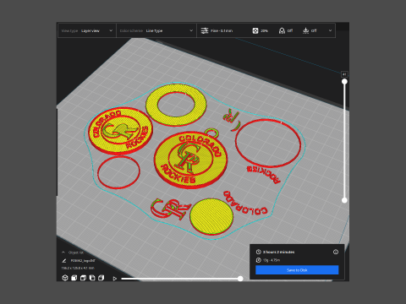The width and height of the screenshot is (406, 304).
Task: Collapse the Object list panel
Action: coord(63,252)
